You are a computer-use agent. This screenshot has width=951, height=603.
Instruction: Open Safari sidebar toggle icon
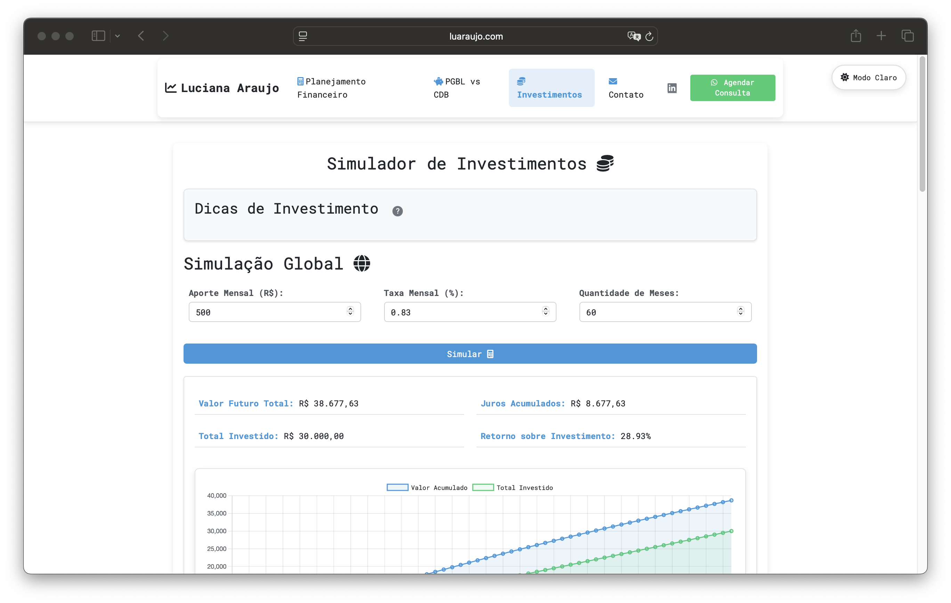[98, 36]
